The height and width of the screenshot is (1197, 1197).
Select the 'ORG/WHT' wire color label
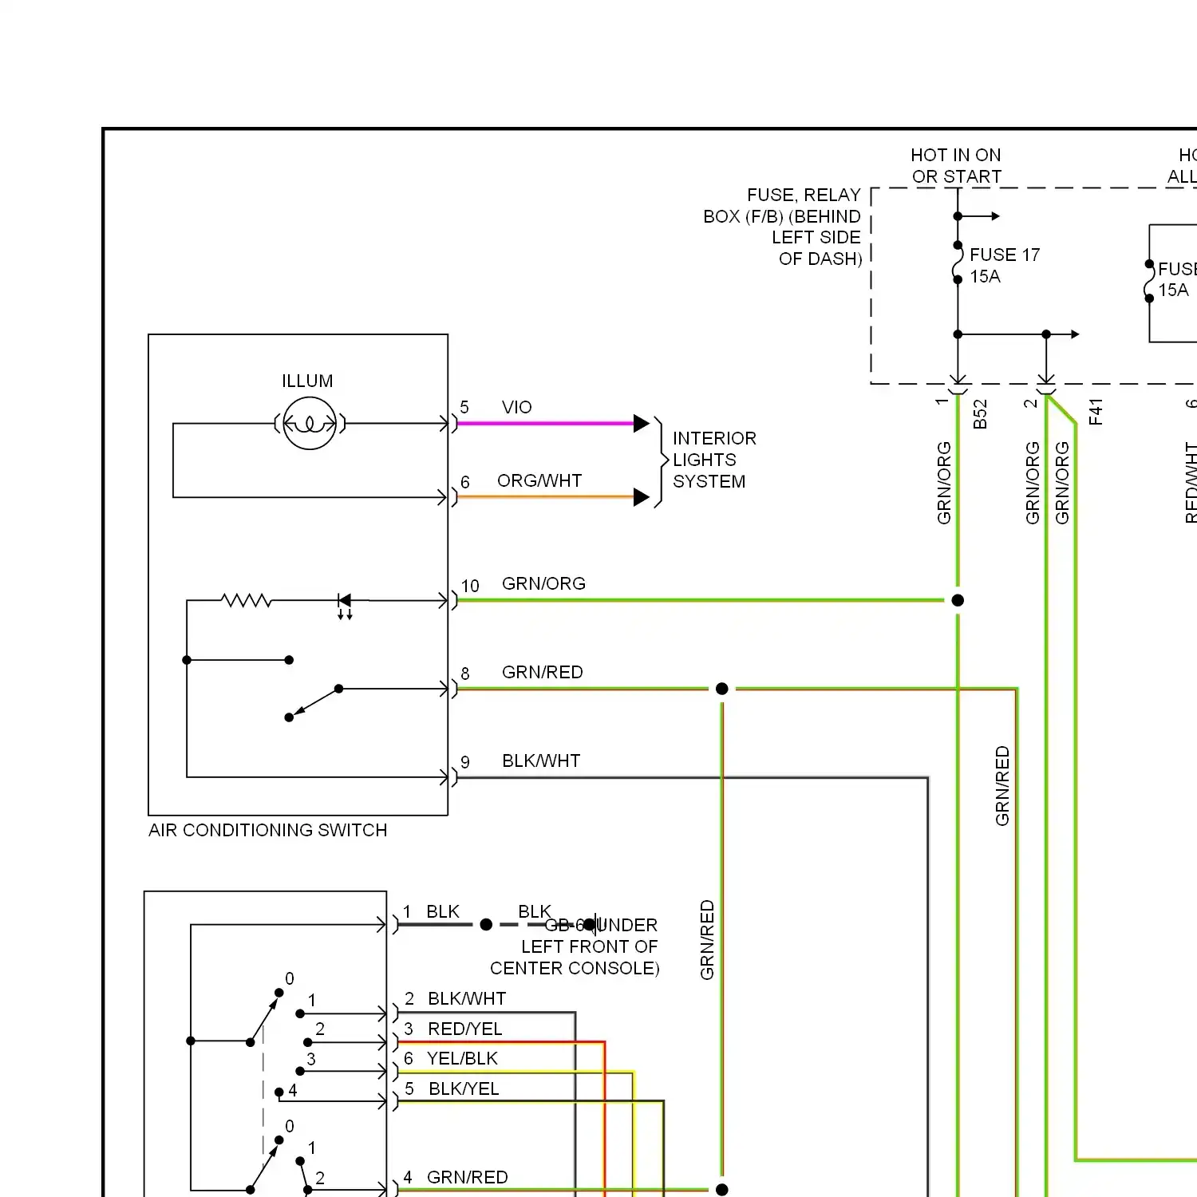pyautogui.click(x=539, y=480)
